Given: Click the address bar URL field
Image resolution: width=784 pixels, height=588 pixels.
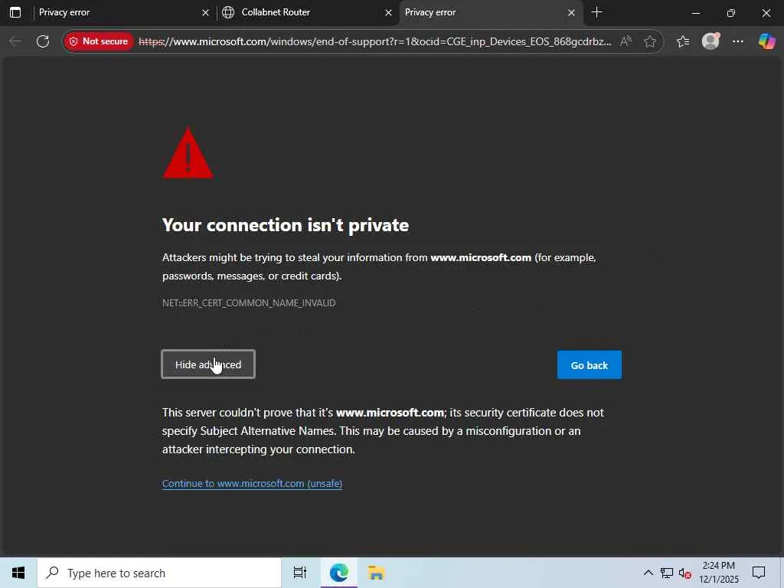Looking at the screenshot, I should [375, 41].
